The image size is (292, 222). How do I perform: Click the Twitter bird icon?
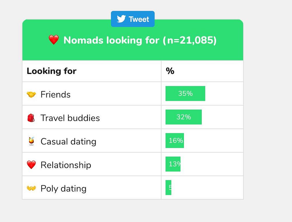121,19
